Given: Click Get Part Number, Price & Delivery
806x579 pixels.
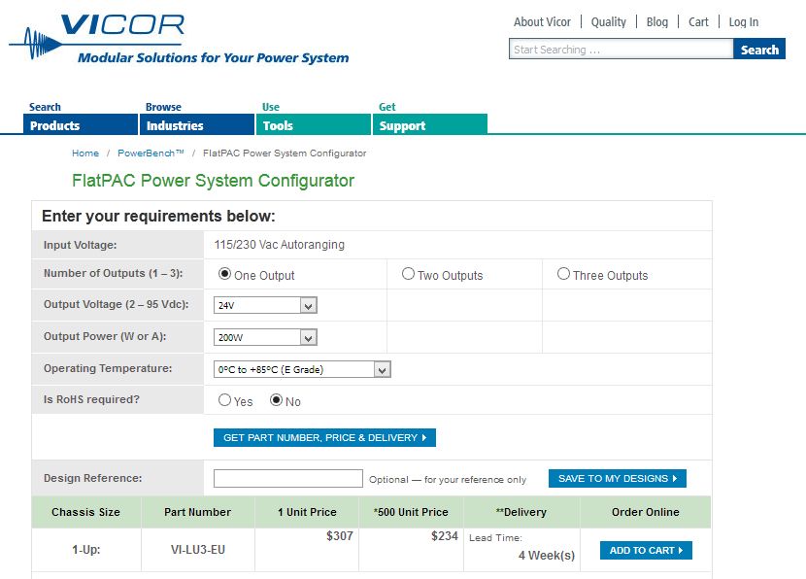Looking at the screenshot, I should pos(325,437).
